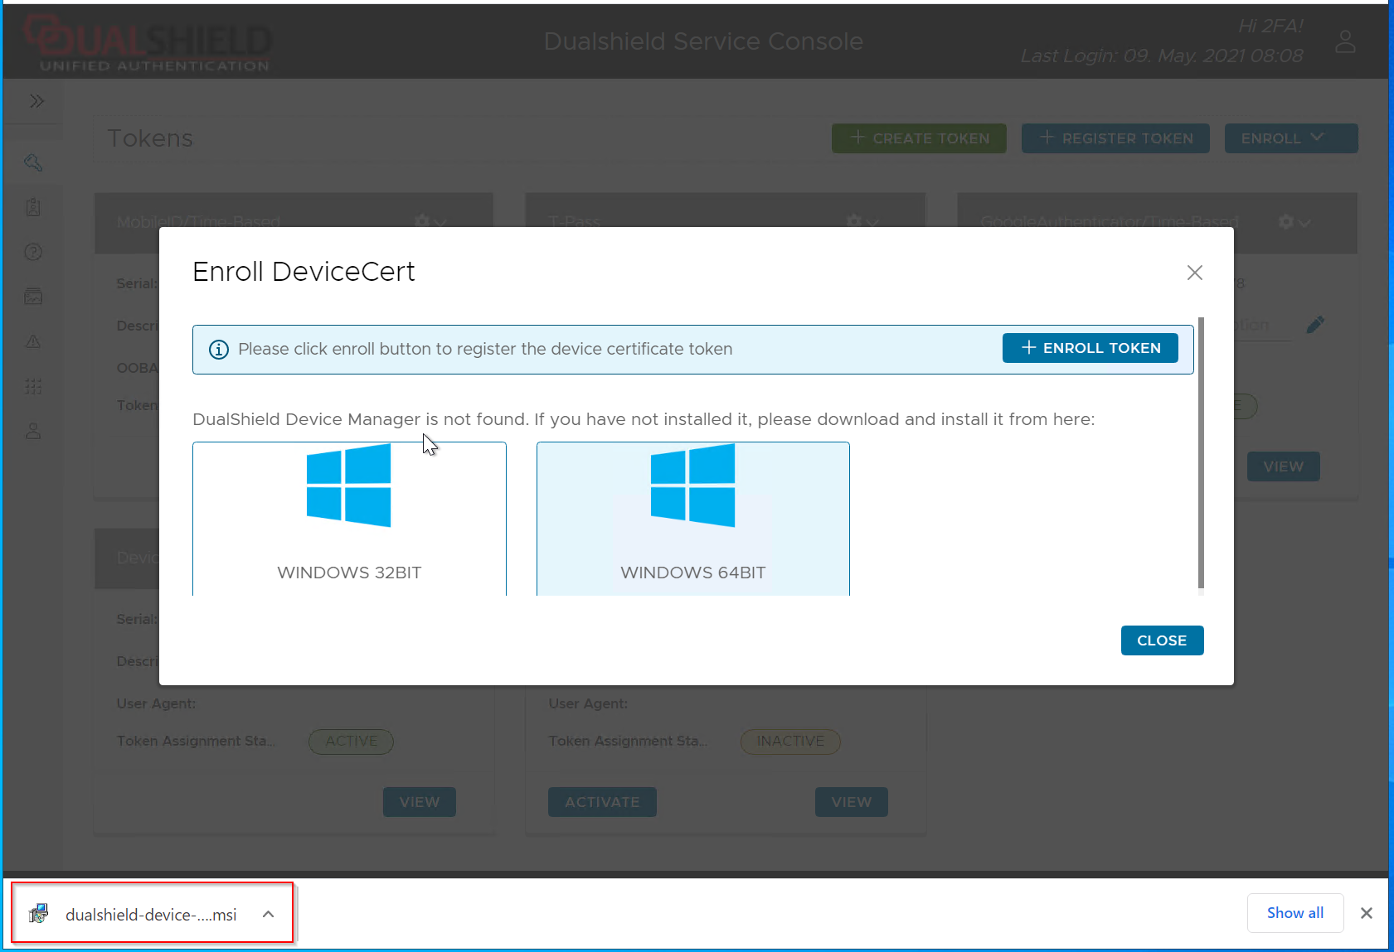
Task: Click the ENROLL TOKEN button
Action: 1090,348
